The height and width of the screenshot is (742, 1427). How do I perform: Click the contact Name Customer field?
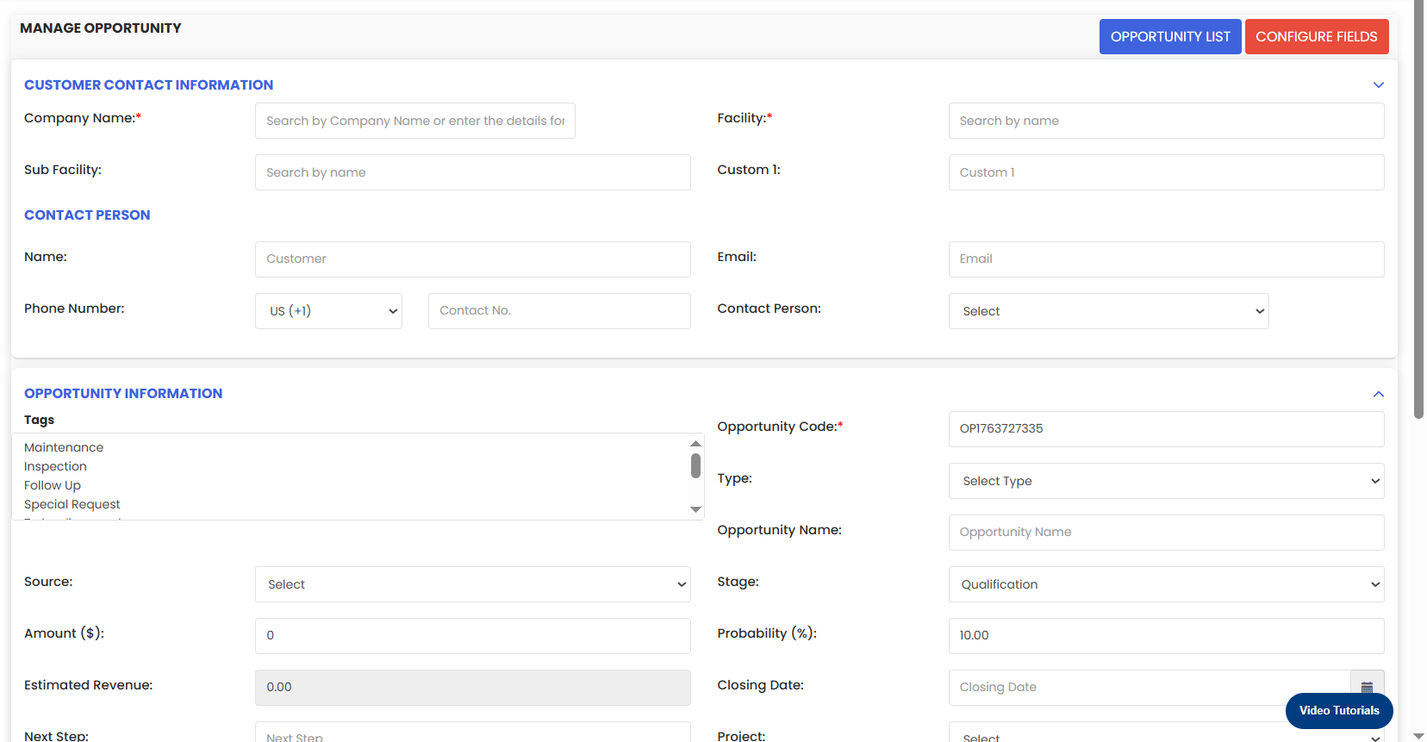473,259
